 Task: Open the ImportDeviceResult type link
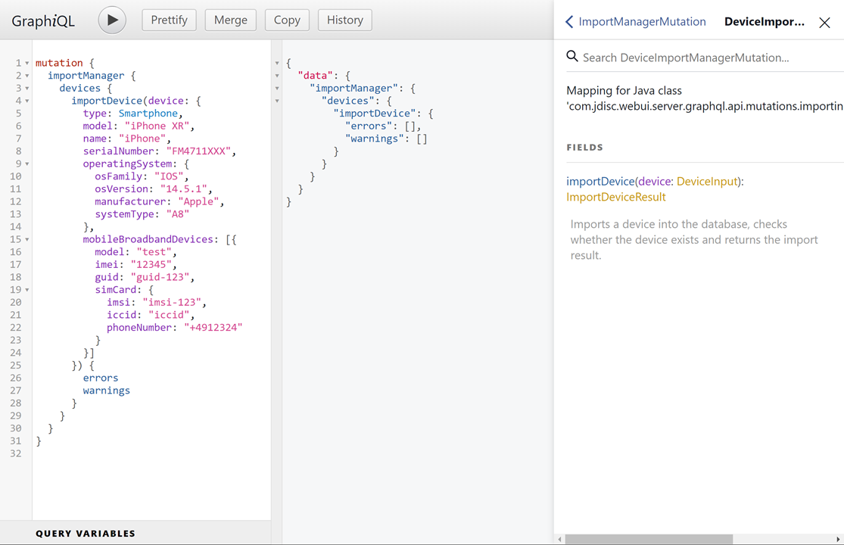[x=615, y=197]
